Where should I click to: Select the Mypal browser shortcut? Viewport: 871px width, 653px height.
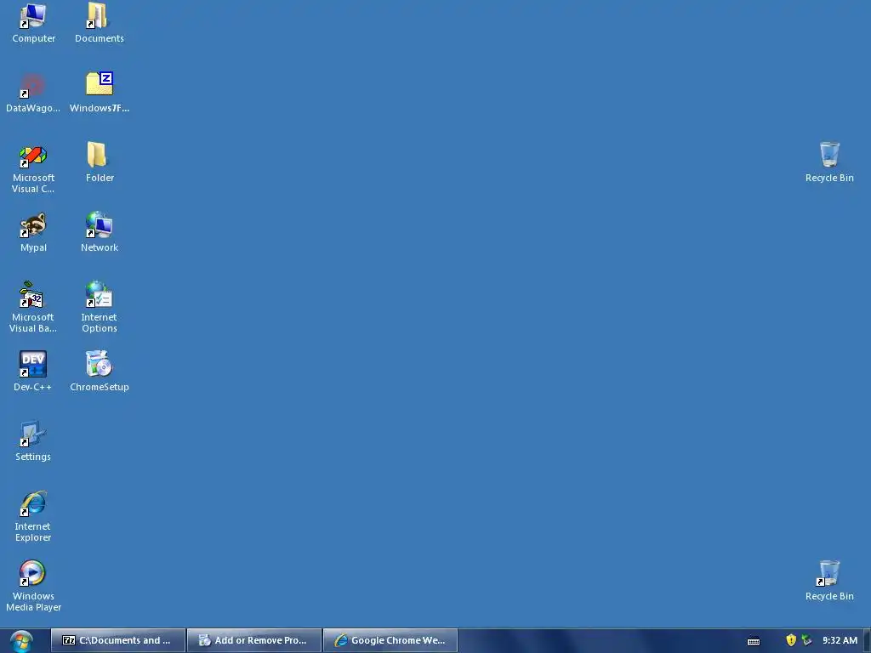click(x=33, y=232)
